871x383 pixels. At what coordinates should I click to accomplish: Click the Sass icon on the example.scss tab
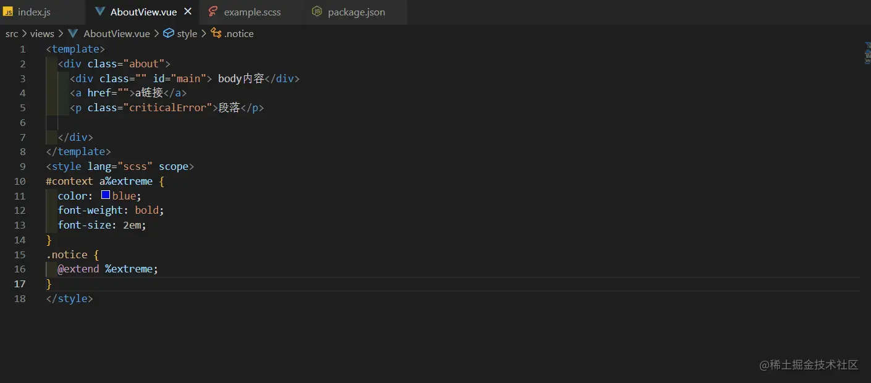212,11
